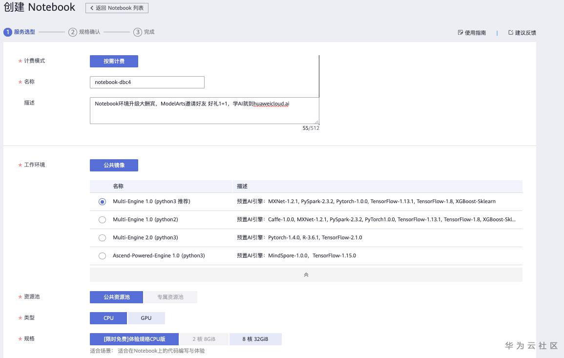Click into the 描述 description textarea
Viewport: 564px width, 358px height.
pos(204,110)
